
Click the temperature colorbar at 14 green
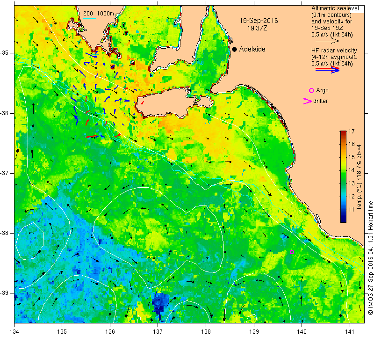click(x=343, y=170)
